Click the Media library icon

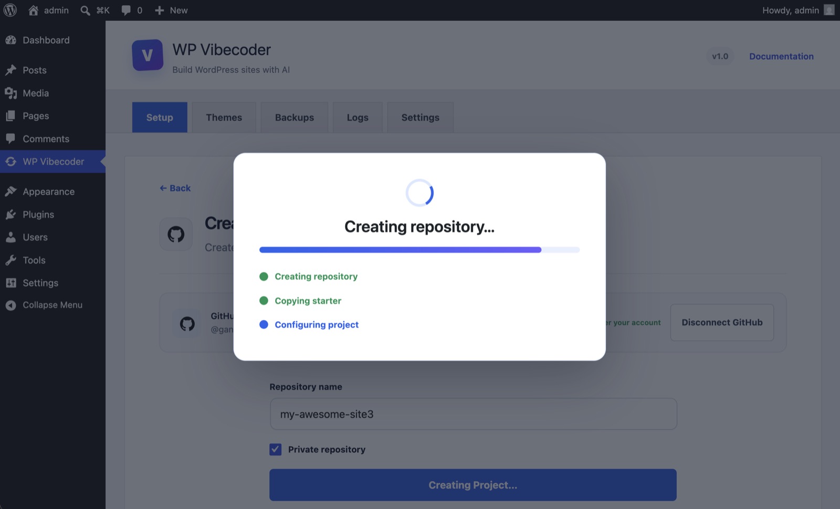point(10,93)
